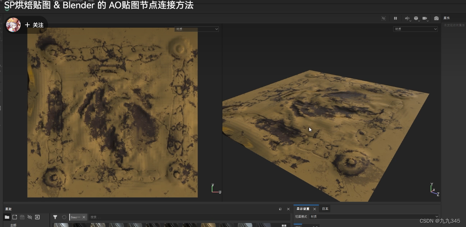
Task: Click the filter funnel icon in shelf
Action: (55, 217)
